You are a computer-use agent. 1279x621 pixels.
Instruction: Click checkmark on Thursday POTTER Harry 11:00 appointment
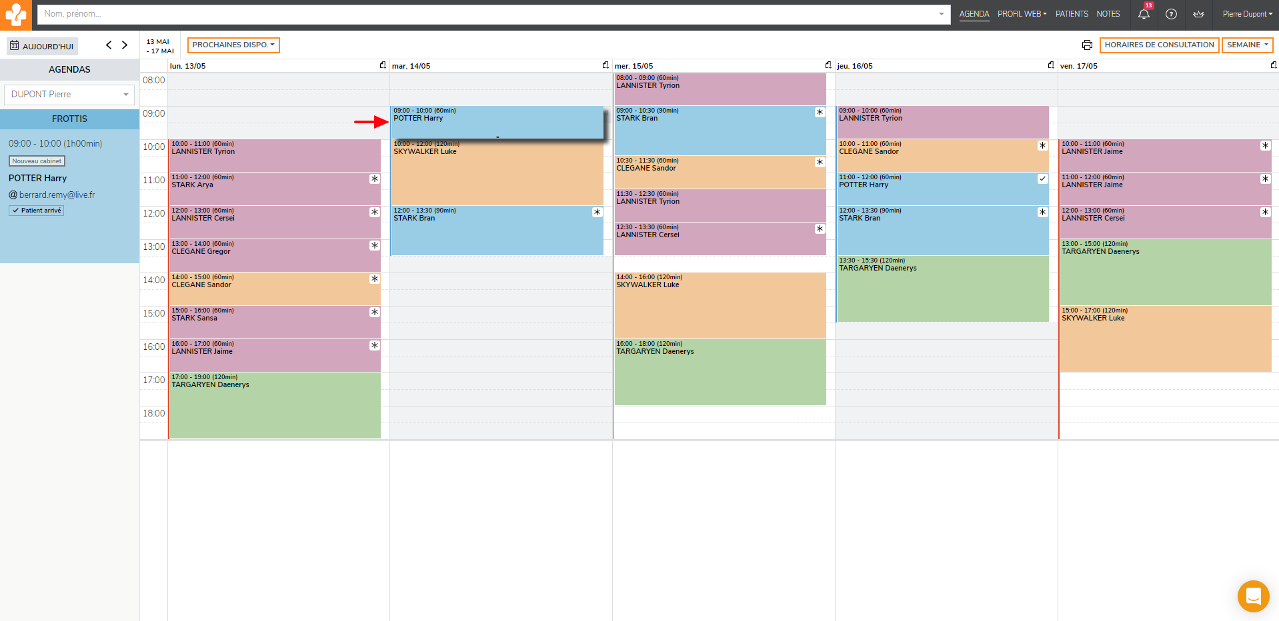point(1042,179)
